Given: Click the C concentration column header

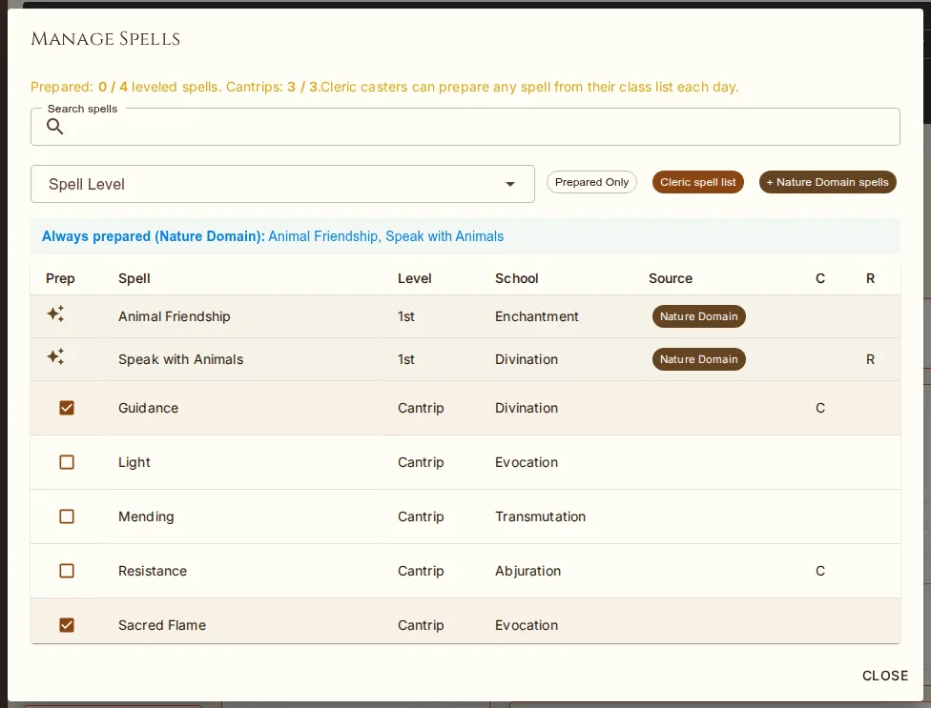Looking at the screenshot, I should 820,278.
